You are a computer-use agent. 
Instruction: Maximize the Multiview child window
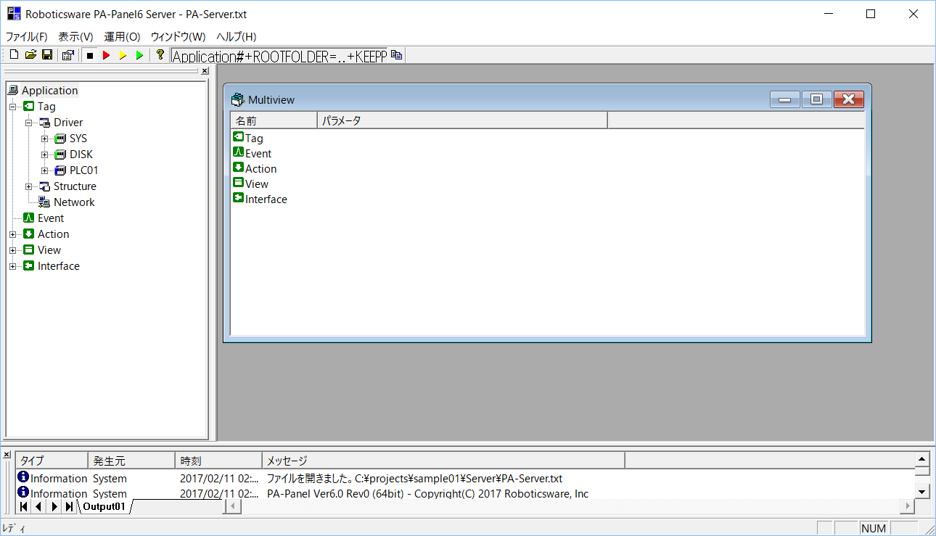[x=816, y=99]
